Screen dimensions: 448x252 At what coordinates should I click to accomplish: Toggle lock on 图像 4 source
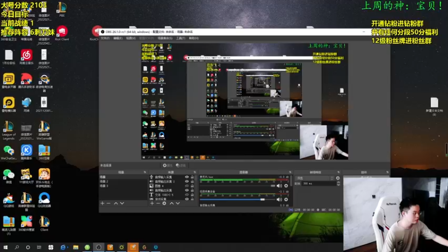(x=192, y=186)
